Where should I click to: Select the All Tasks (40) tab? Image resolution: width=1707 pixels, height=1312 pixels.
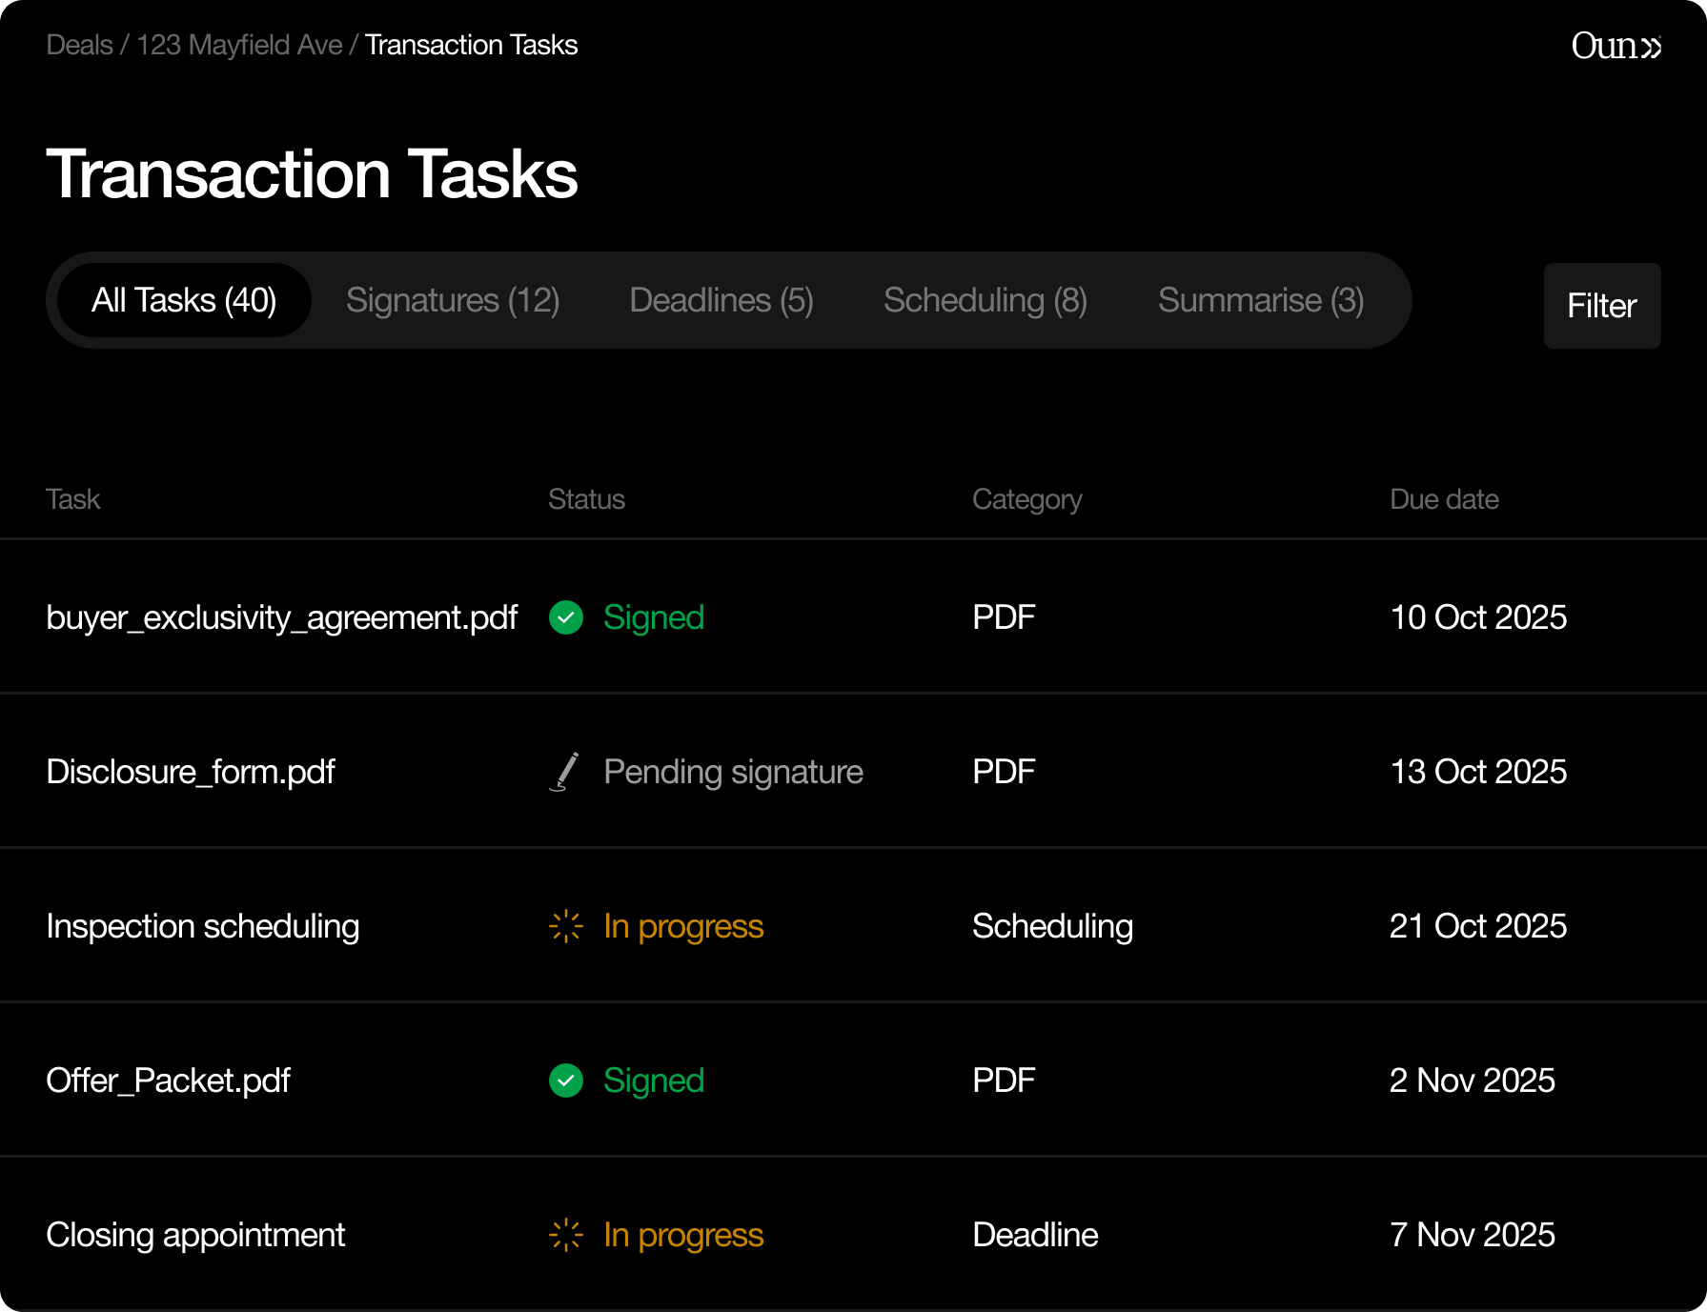click(183, 300)
